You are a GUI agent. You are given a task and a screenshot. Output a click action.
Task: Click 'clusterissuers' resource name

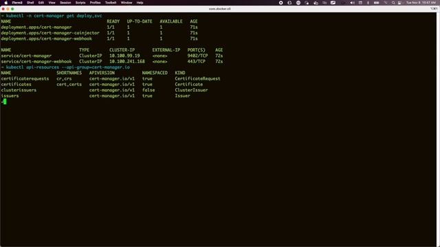coord(19,90)
